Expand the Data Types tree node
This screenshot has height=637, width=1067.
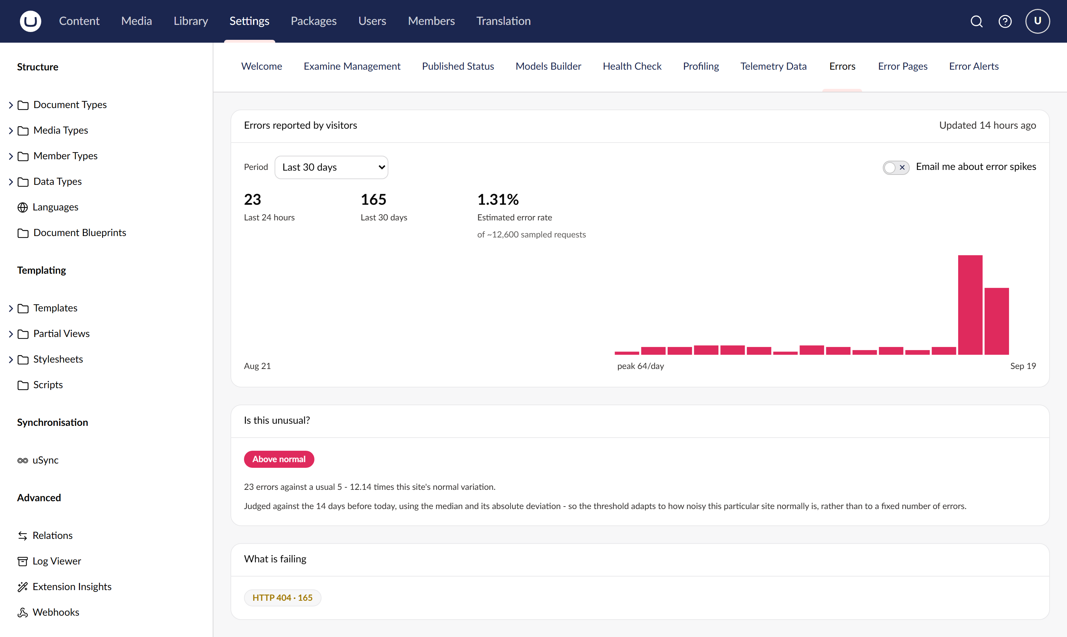pos(11,182)
